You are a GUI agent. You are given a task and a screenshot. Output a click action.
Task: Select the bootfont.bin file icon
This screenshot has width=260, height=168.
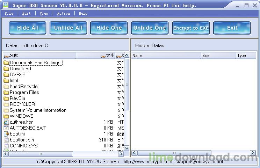click(x=6, y=140)
